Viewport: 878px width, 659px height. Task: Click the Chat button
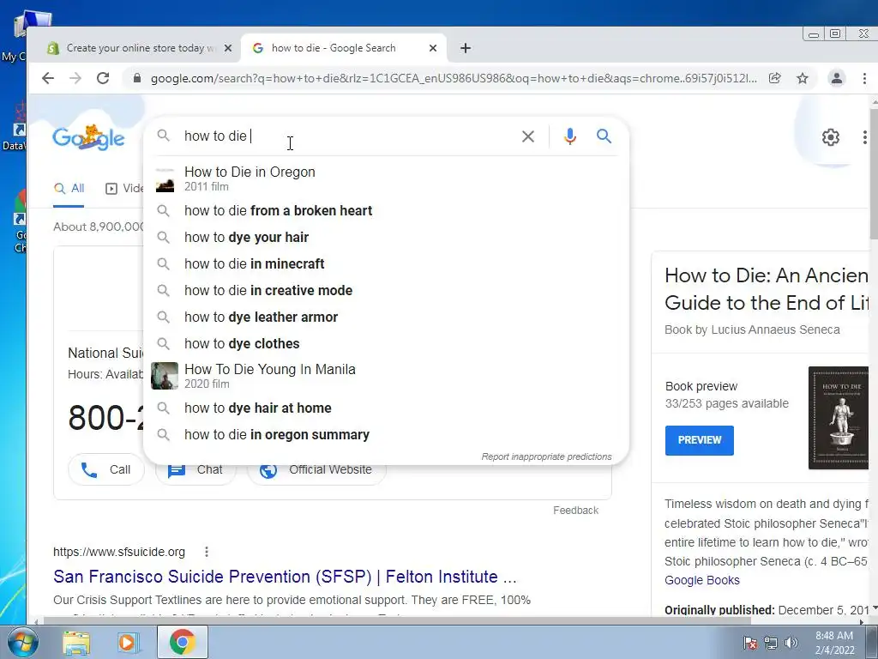pyautogui.click(x=196, y=470)
